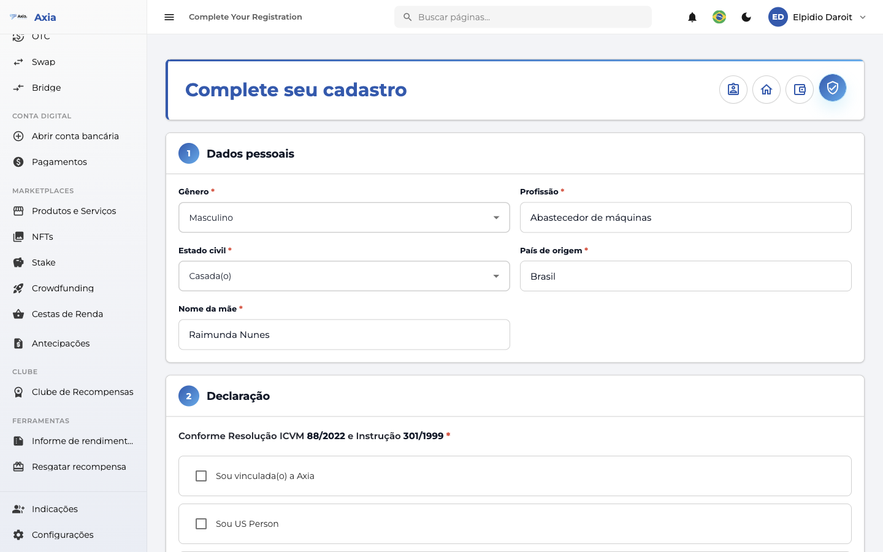Check the 'Sou US Person' checkbox
Viewport: 883px width, 552px height.
click(x=201, y=524)
